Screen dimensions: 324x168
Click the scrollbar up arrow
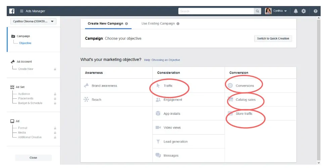(319, 18)
